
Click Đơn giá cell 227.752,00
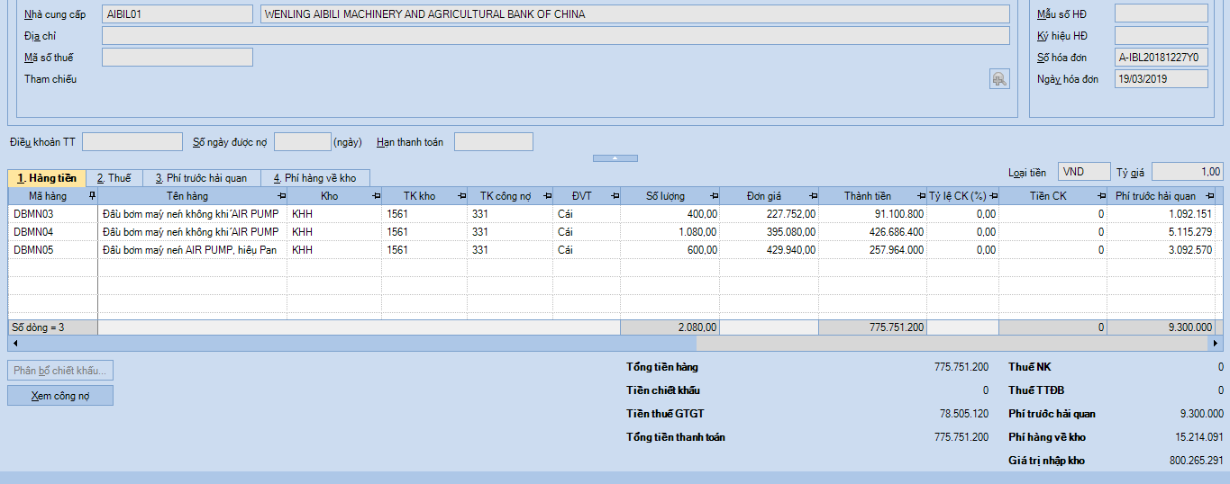click(770, 214)
